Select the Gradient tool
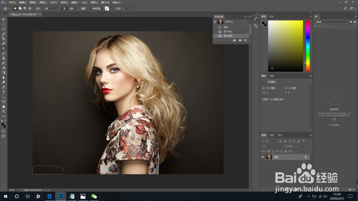 coord(4,72)
